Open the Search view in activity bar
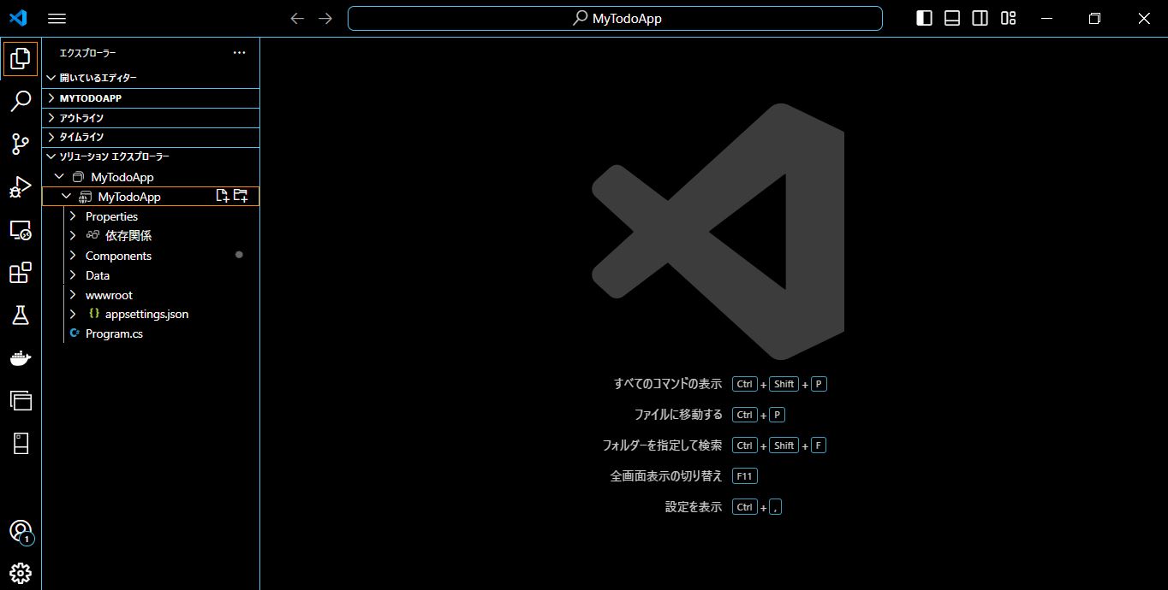The height and width of the screenshot is (590, 1168). [20, 102]
